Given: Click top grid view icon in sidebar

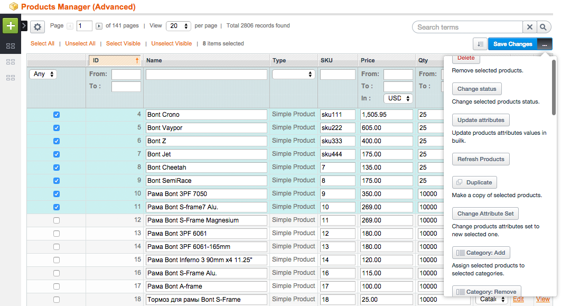Looking at the screenshot, I should 11,46.
